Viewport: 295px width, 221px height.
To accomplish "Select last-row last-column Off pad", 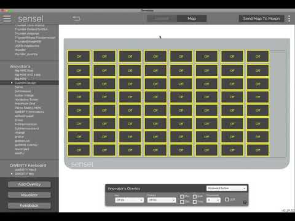I will [x=258, y=150].
